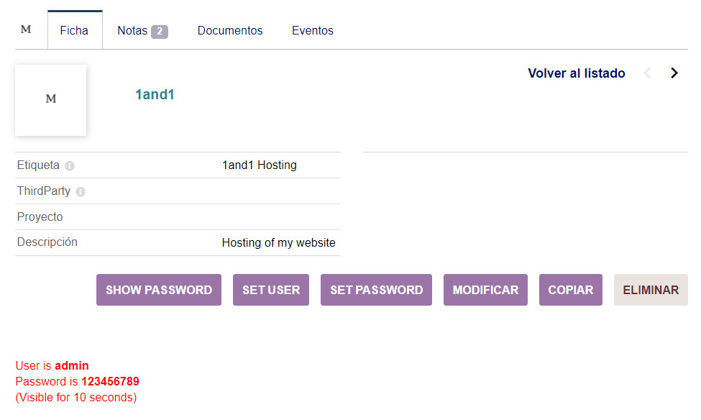The height and width of the screenshot is (420, 701).
Task: Switch to the Ficha tab
Action: (75, 31)
